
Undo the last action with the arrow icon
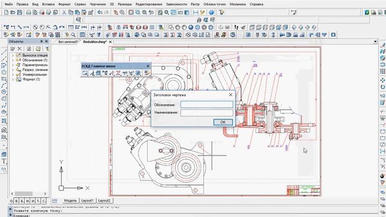100,12
